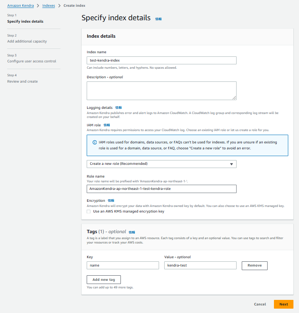Click the Index details section heading
The width and height of the screenshot is (299, 313).
pyautogui.click(x=101, y=36)
